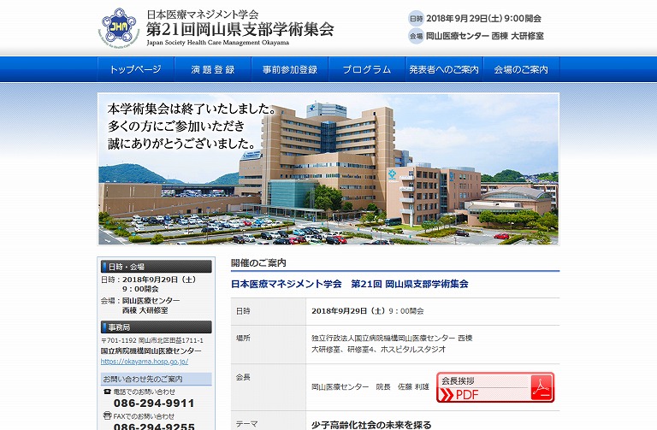Click the 開催のご案内 section heading
The height and width of the screenshot is (430, 657).
(258, 263)
